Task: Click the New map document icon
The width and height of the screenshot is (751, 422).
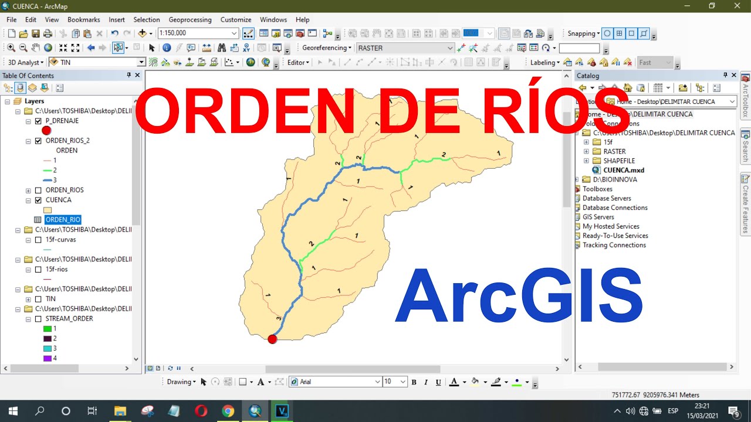Action: (x=12, y=33)
